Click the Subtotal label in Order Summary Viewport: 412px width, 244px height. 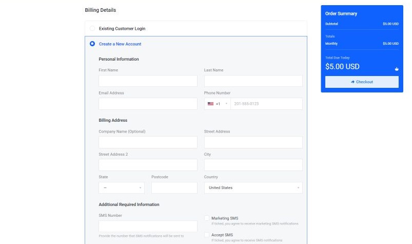point(331,24)
